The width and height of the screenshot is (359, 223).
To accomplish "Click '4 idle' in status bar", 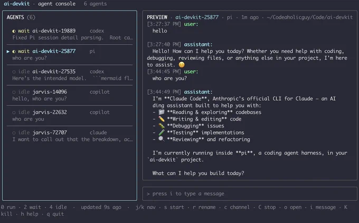I will pos(58,207).
